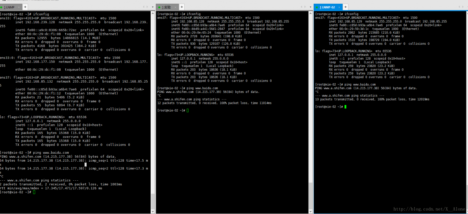This screenshot has height=214, width=468.
Task: Click 'PING www.a.shifen.com (14.215.177.39)' line
Action: click(208, 92)
